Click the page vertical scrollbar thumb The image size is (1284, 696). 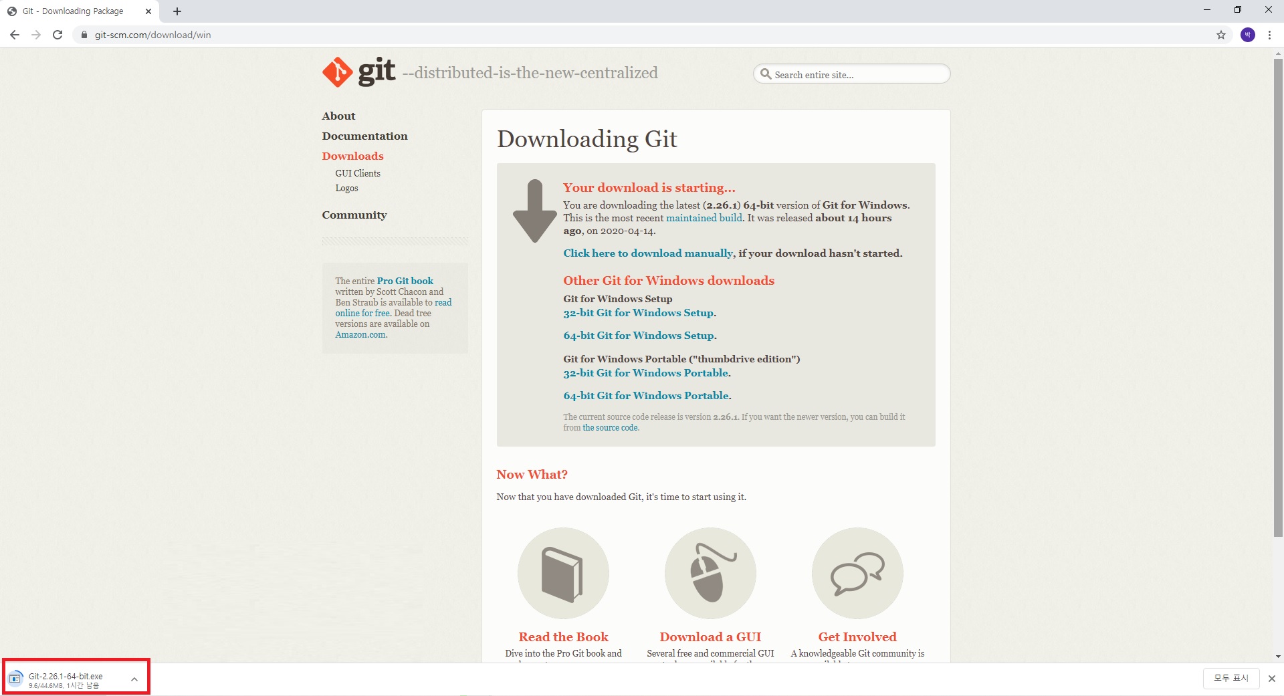1278,298
